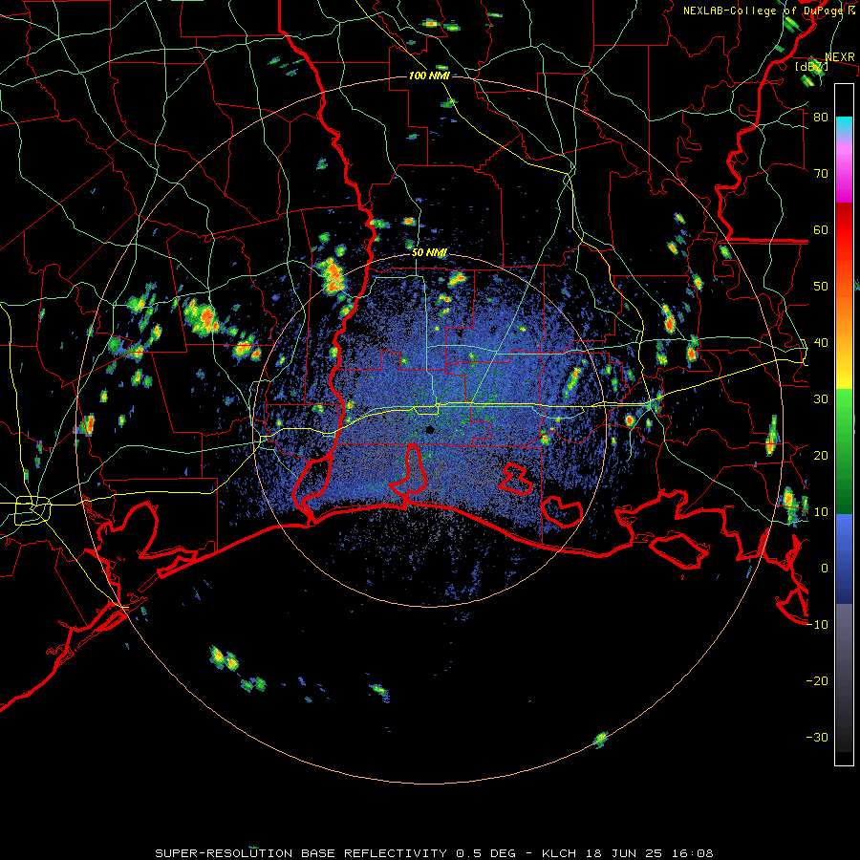The height and width of the screenshot is (860, 860).
Task: Click the 60 value on the dBZ scale
Action: pos(821,229)
